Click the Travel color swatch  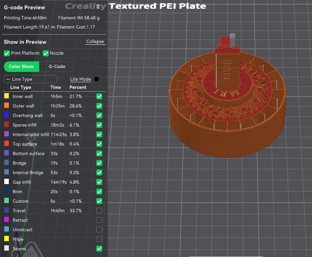pyautogui.click(x=7, y=210)
